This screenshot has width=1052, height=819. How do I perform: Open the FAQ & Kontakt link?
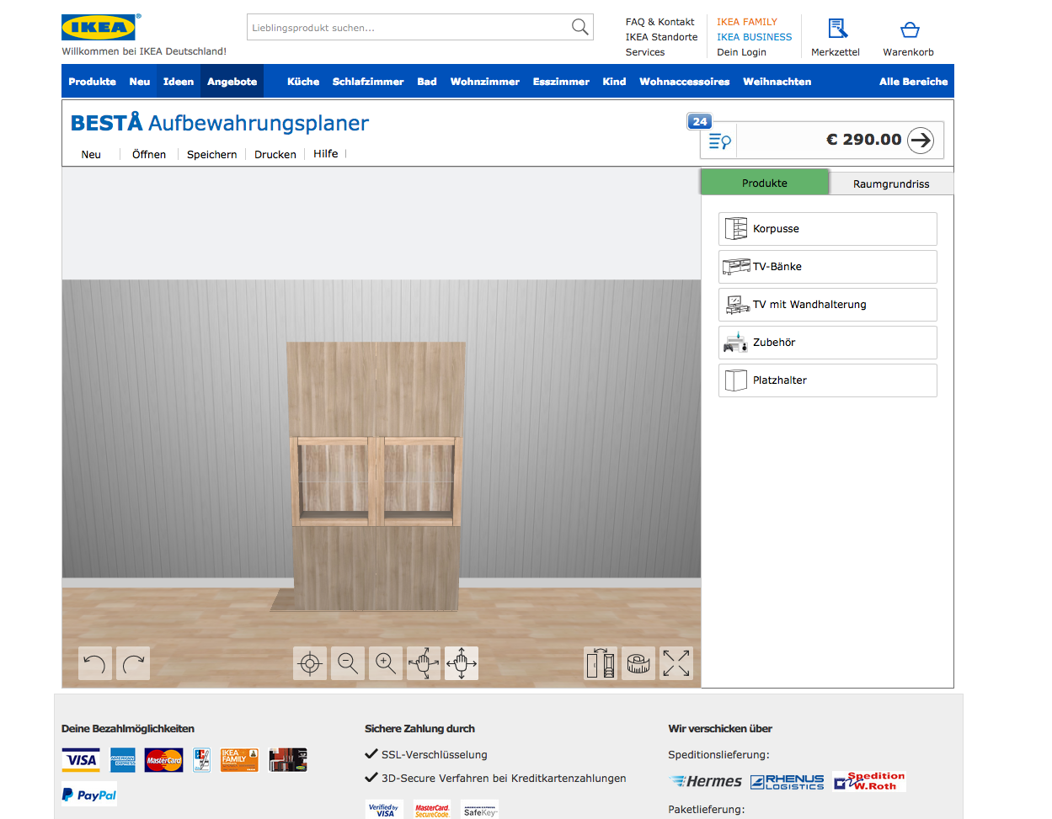tap(660, 22)
